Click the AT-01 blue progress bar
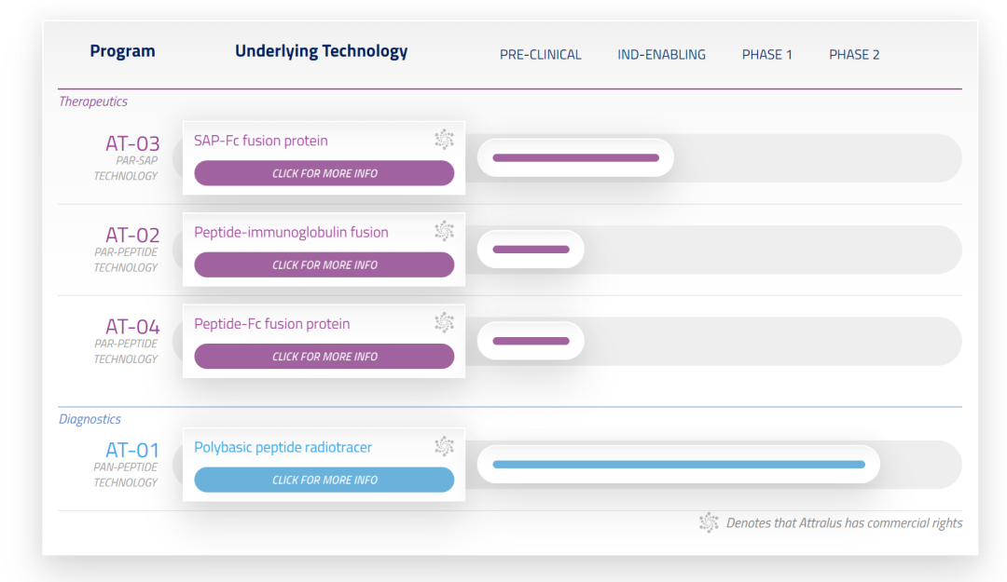 coord(678,465)
